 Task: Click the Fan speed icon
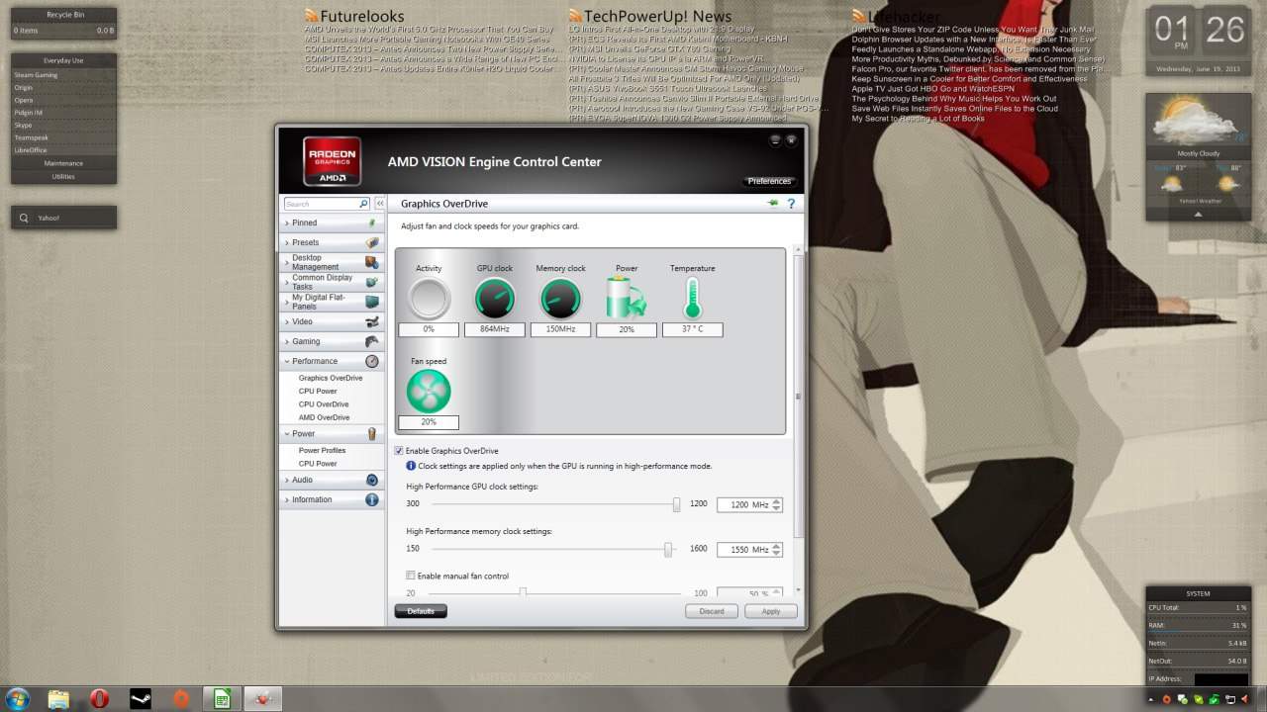[429, 391]
